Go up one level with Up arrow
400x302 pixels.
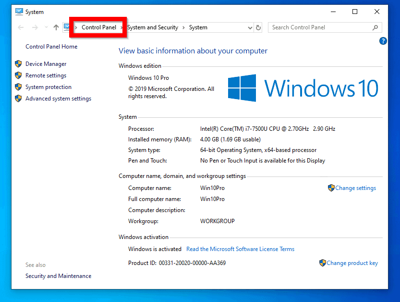coord(56,27)
